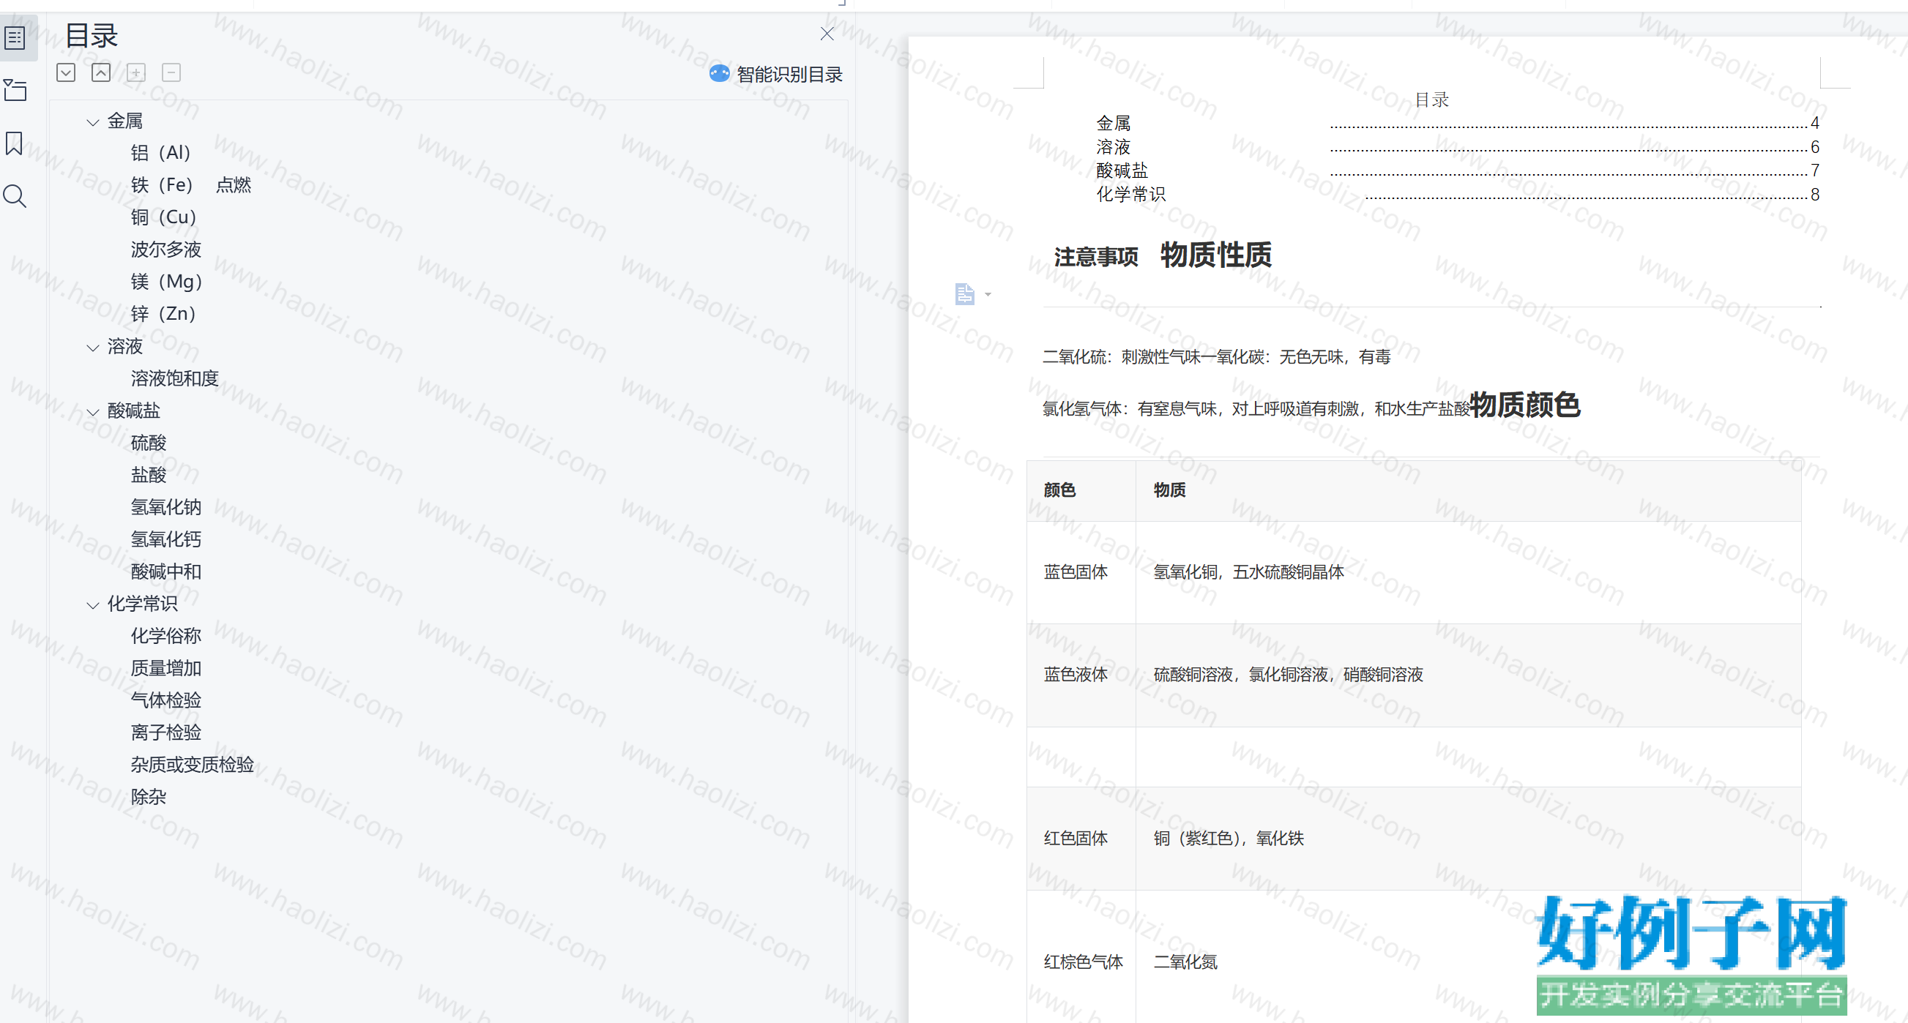1908x1023 pixels.
Task: Click the 物质性质 heading in document
Action: 1215,255
